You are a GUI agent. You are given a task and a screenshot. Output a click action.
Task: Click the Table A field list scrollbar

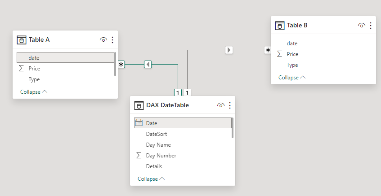click(115, 64)
